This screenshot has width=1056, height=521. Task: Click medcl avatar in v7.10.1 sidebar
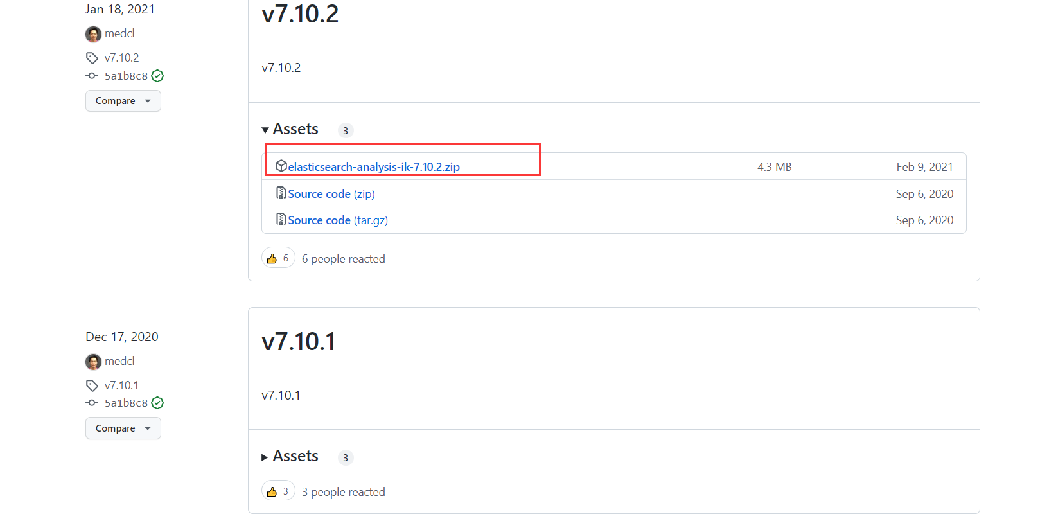coord(93,362)
